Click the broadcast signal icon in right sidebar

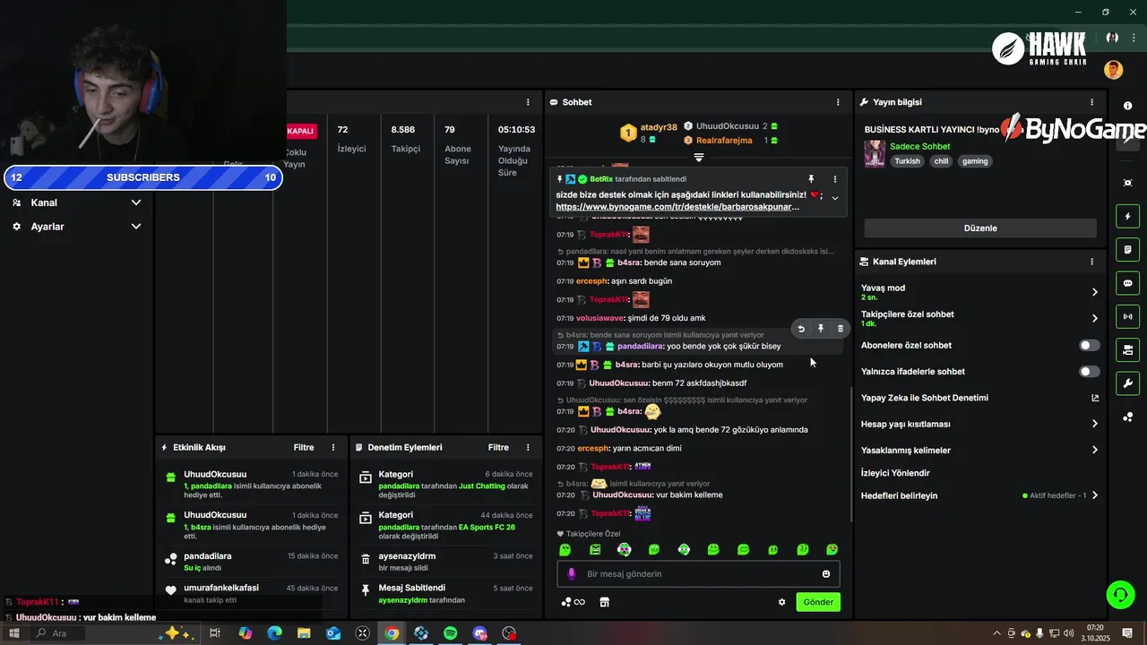pos(1127,316)
